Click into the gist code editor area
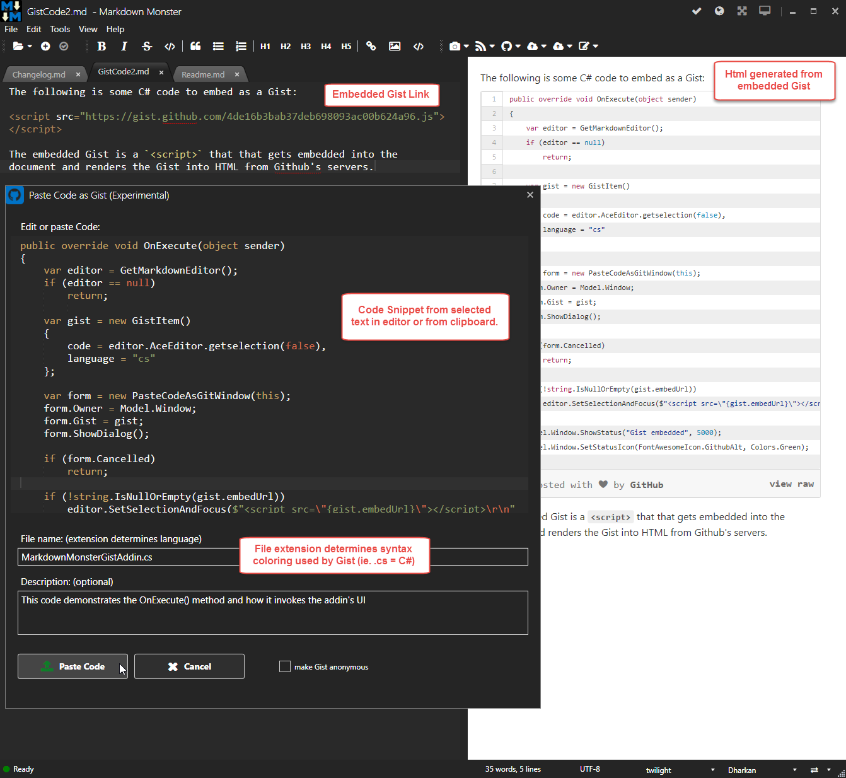This screenshot has height=778, width=846. click(x=270, y=375)
